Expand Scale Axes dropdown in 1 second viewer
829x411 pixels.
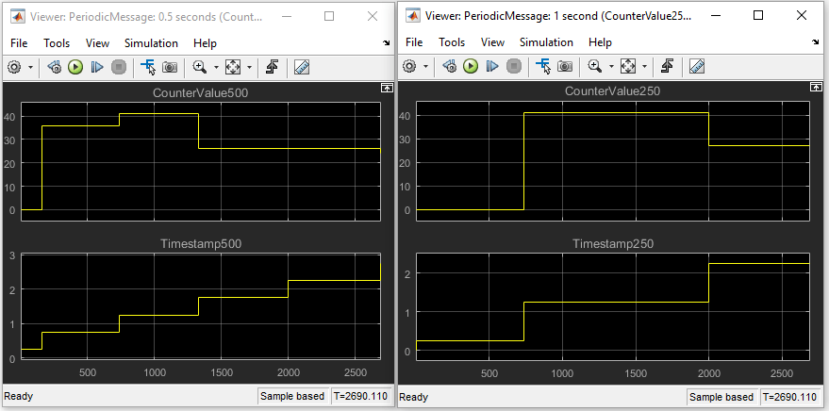(644, 66)
